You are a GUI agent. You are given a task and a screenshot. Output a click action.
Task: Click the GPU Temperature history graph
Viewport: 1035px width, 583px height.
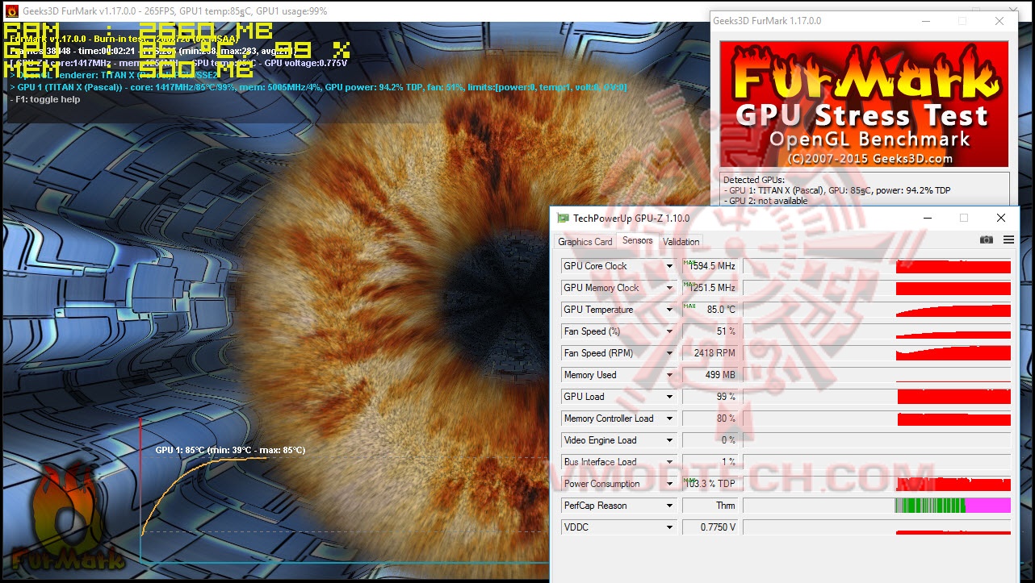pos(877,310)
